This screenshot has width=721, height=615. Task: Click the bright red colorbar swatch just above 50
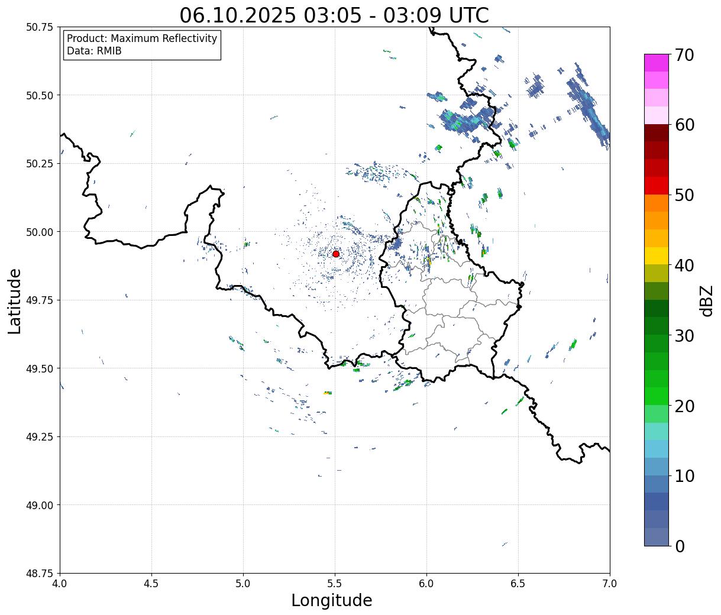point(657,186)
